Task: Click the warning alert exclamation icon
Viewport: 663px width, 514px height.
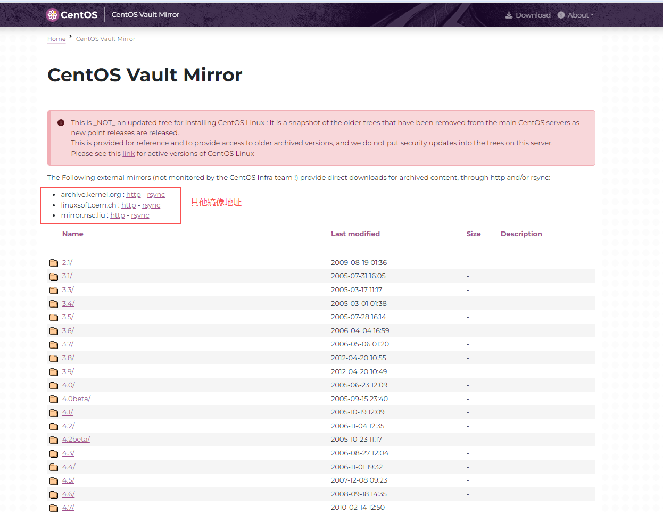Action: tap(61, 122)
